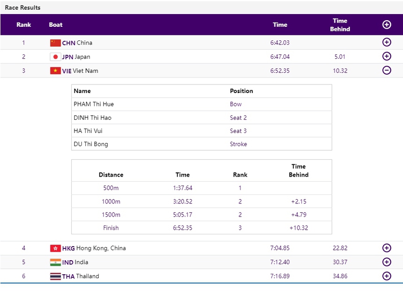The width and height of the screenshot is (403, 294).
Task: Click the Race Results heading
Action: [x=23, y=8]
